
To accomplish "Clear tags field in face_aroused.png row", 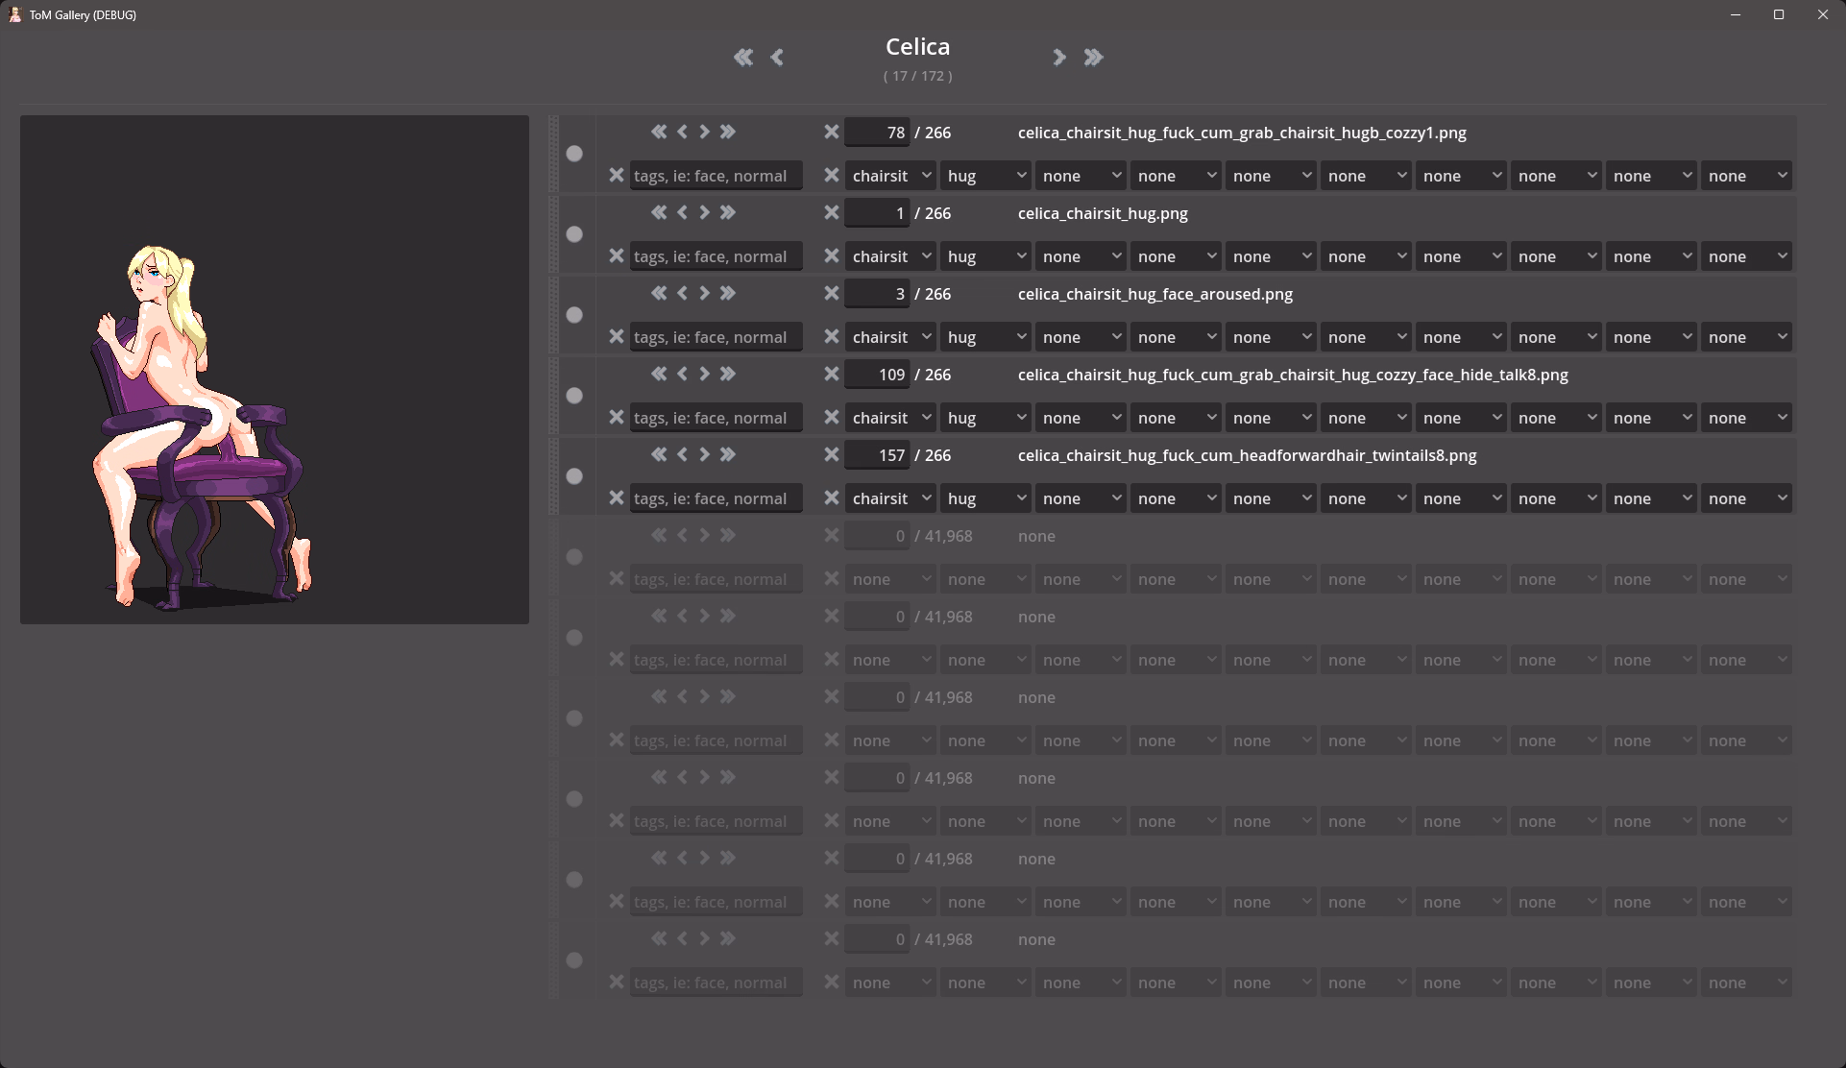I will 617,336.
